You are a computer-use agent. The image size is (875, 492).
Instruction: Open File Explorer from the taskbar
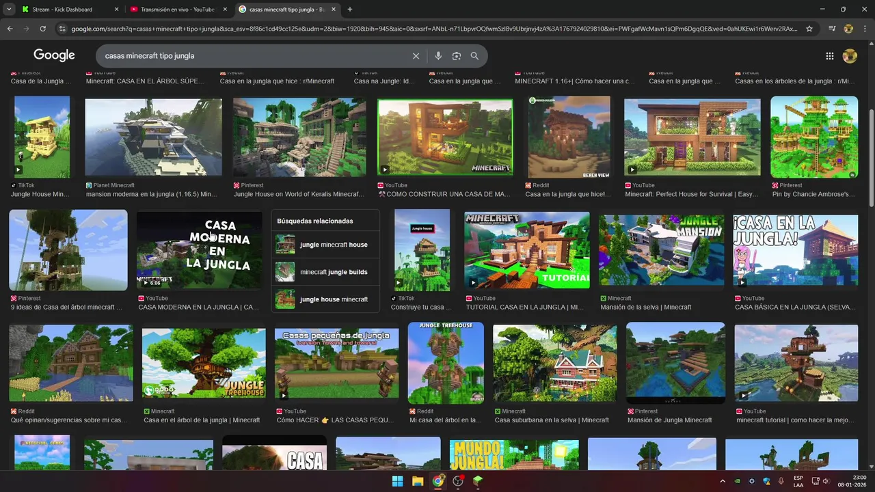pos(418,481)
